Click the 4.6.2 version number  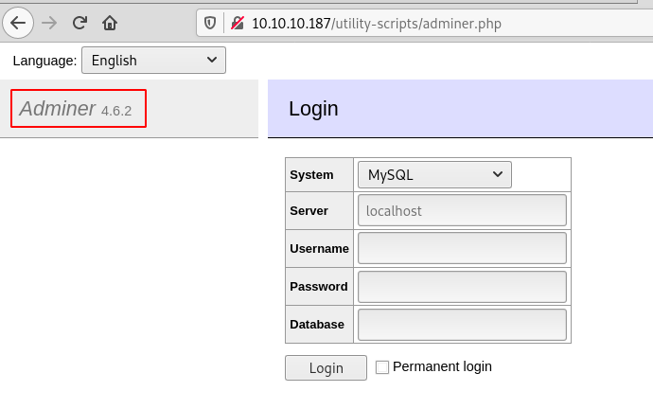pyautogui.click(x=116, y=111)
